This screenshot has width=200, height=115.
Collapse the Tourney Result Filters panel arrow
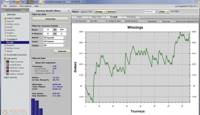click(x=69, y=11)
